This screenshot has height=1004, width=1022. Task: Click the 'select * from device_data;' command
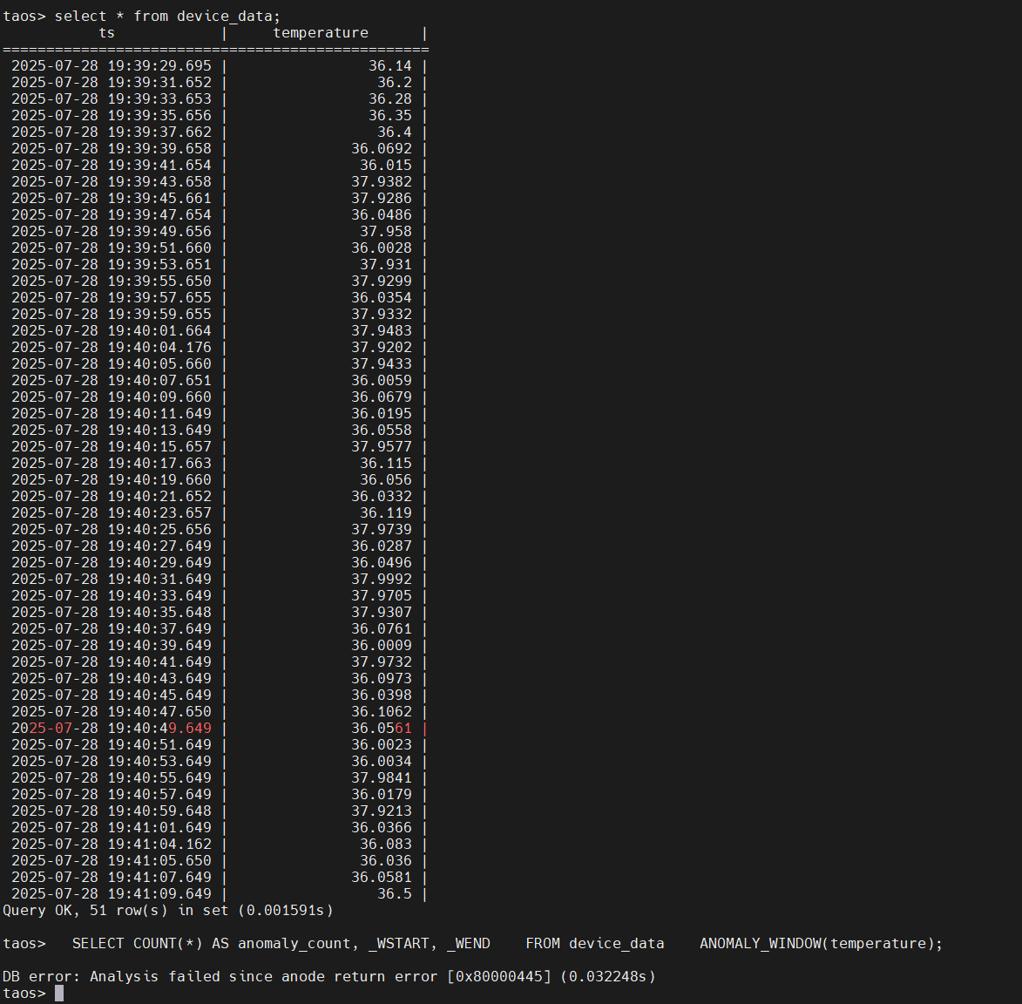coord(167,17)
